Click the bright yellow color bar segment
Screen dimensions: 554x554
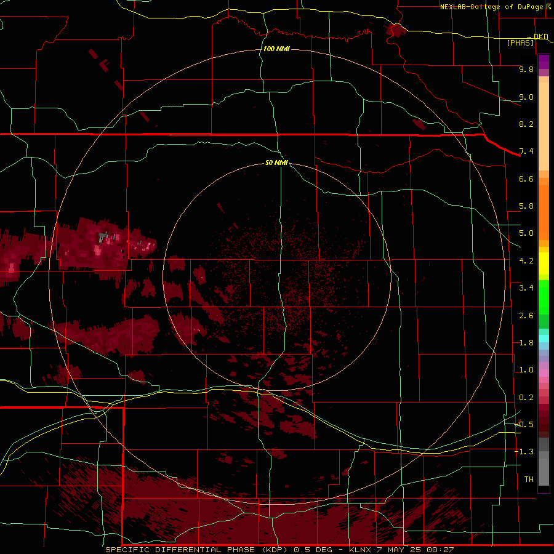tap(544, 263)
